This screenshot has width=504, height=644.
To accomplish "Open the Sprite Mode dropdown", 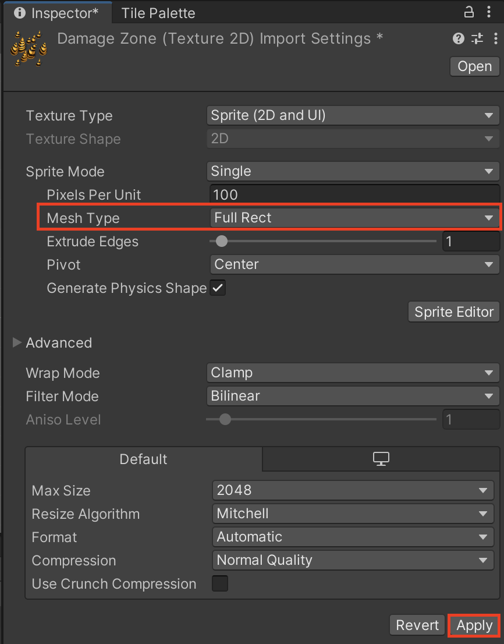I will tap(353, 171).
